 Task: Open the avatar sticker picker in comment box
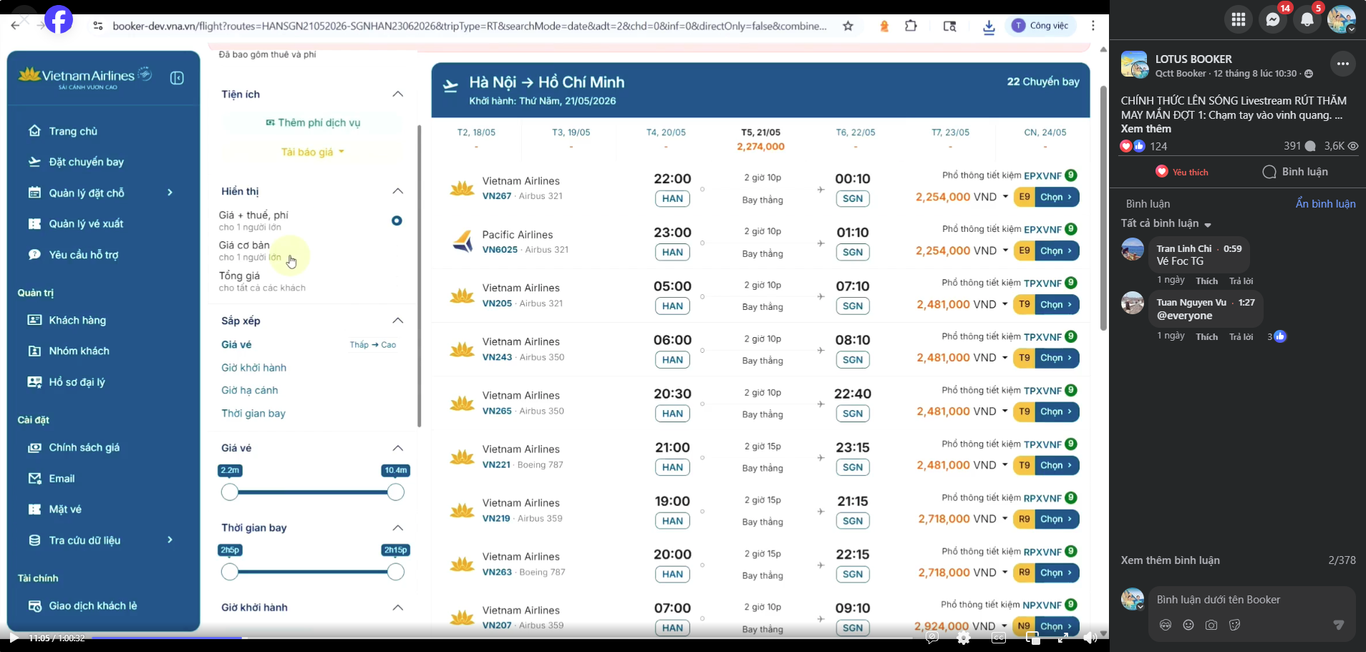[x=1166, y=625]
